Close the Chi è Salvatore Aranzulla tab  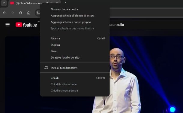click(57, 3)
